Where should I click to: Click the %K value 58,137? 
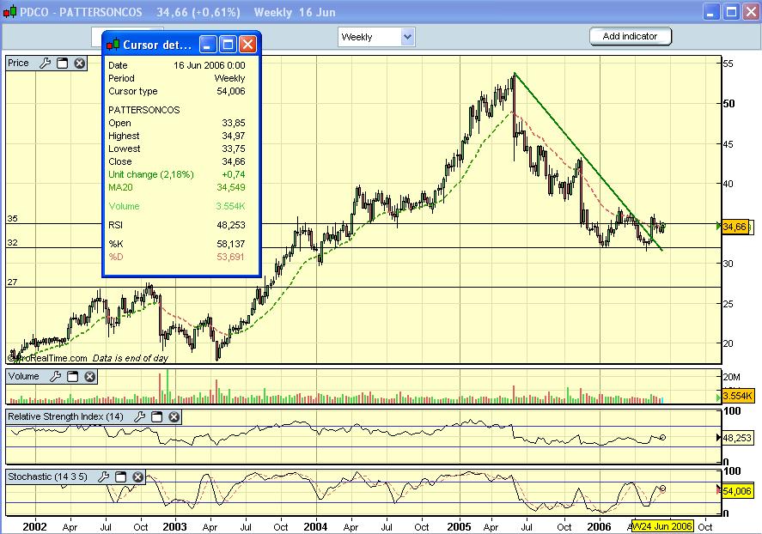pos(231,244)
